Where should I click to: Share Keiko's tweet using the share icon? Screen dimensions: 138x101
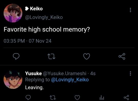pyautogui.click(x=122, y=56)
